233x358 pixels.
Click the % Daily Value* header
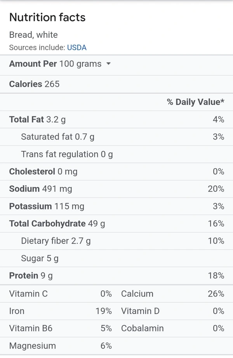point(195,102)
